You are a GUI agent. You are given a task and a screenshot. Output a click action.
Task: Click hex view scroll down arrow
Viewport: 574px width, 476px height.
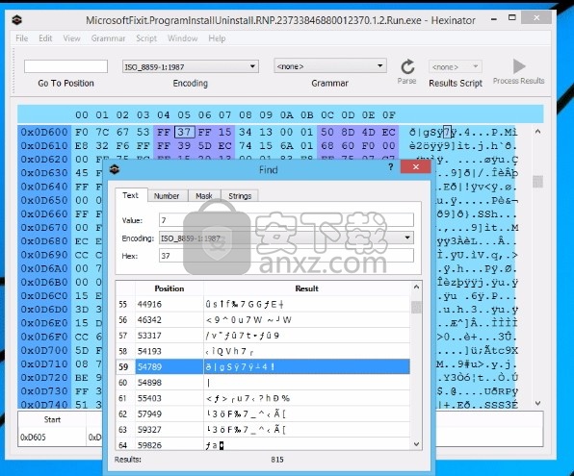click(537, 403)
